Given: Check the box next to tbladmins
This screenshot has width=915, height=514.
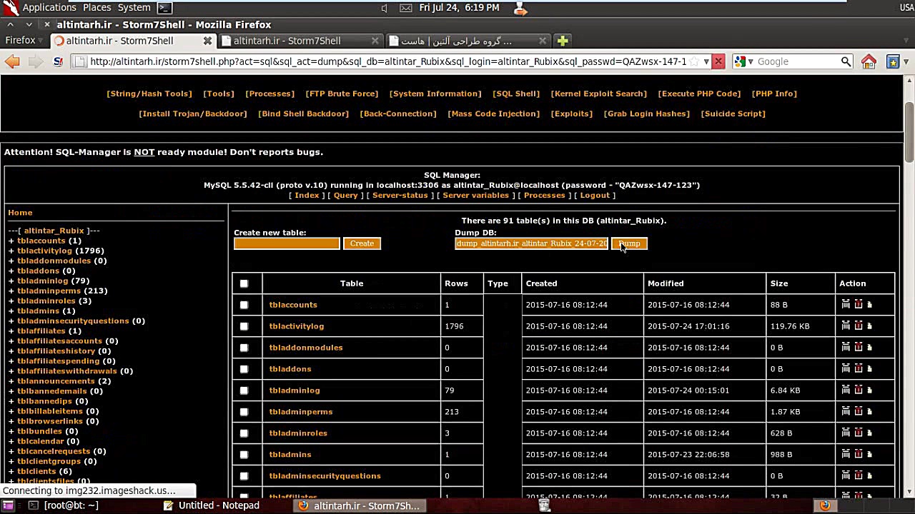Looking at the screenshot, I should (x=244, y=455).
